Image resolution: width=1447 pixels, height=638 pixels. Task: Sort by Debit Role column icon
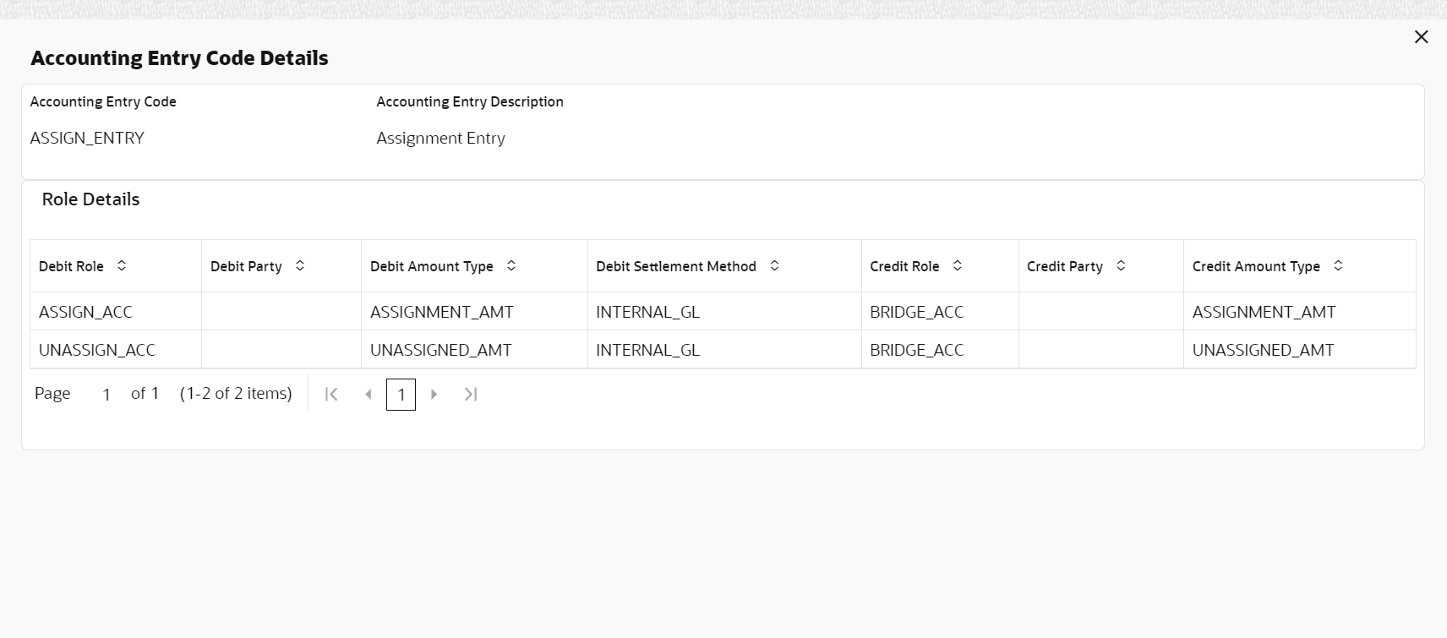point(122,266)
